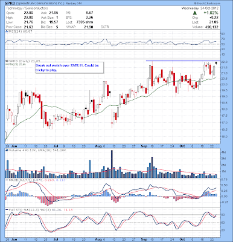Click the blue resistance line near 22.0
This screenshot has width=233, height=242.
pos(183,60)
